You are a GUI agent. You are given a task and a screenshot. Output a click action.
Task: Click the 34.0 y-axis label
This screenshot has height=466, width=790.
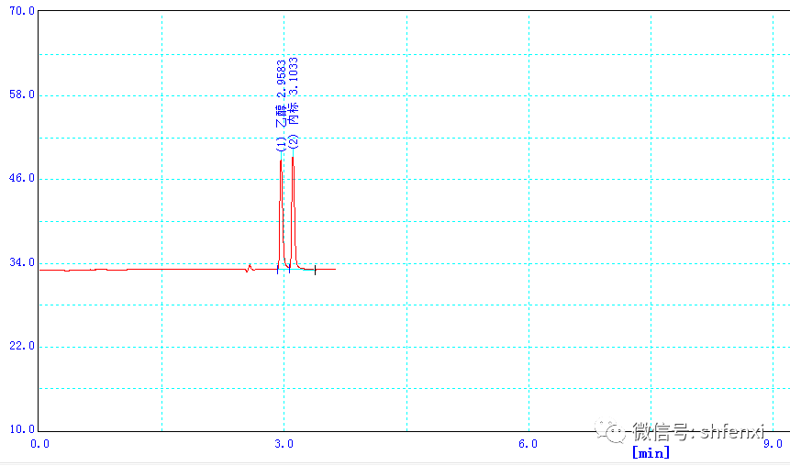[19, 262]
